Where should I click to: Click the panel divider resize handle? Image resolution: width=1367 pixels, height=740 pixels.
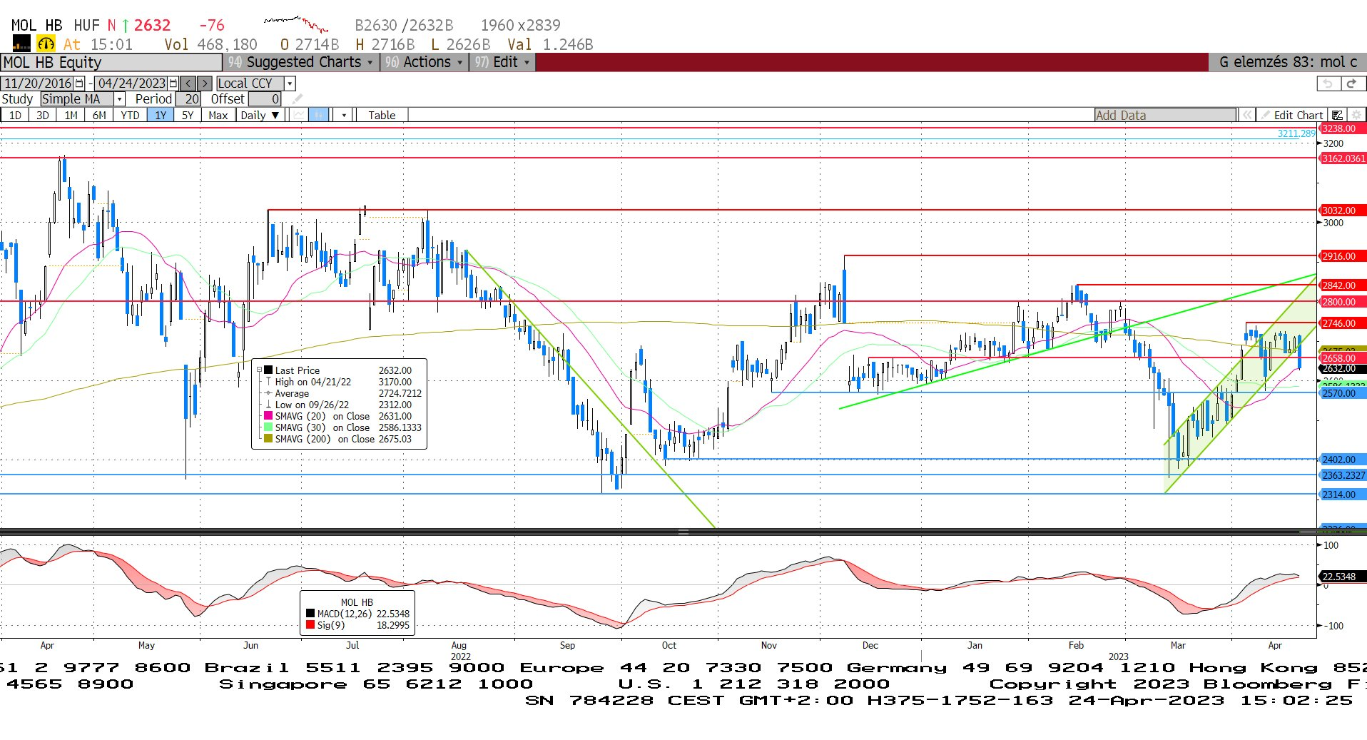[x=683, y=532]
